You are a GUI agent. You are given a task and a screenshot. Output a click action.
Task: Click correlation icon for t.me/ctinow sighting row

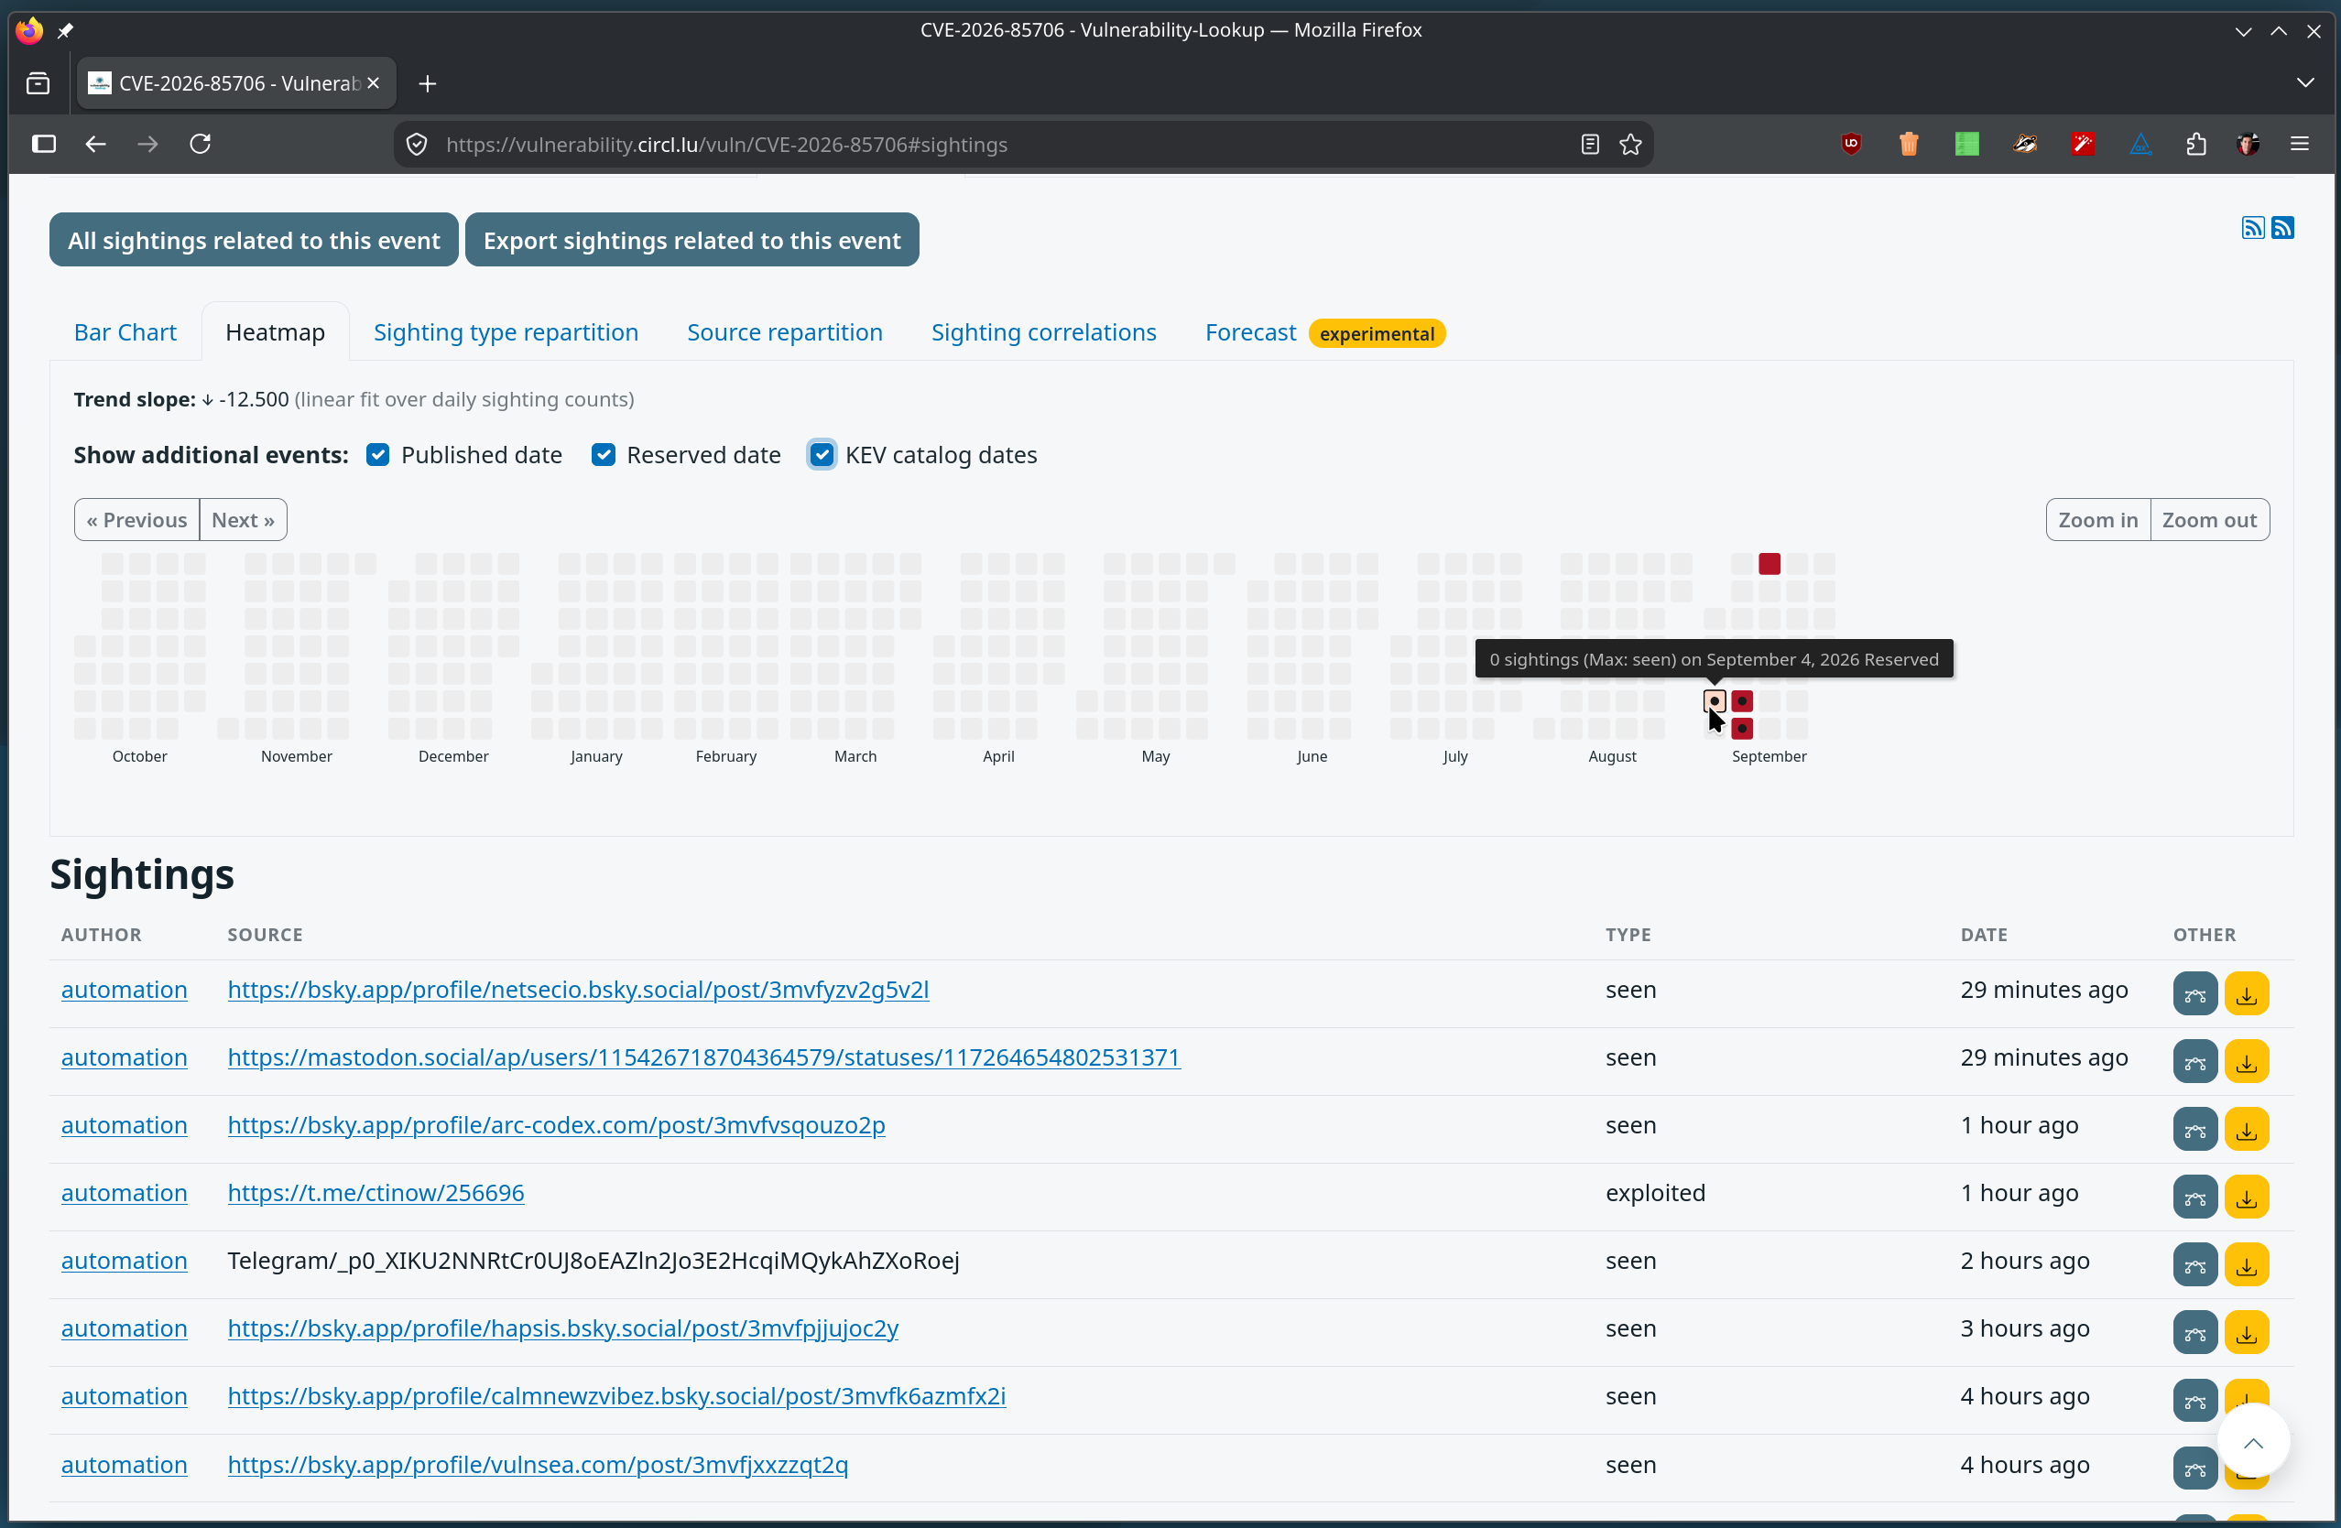[2194, 1197]
